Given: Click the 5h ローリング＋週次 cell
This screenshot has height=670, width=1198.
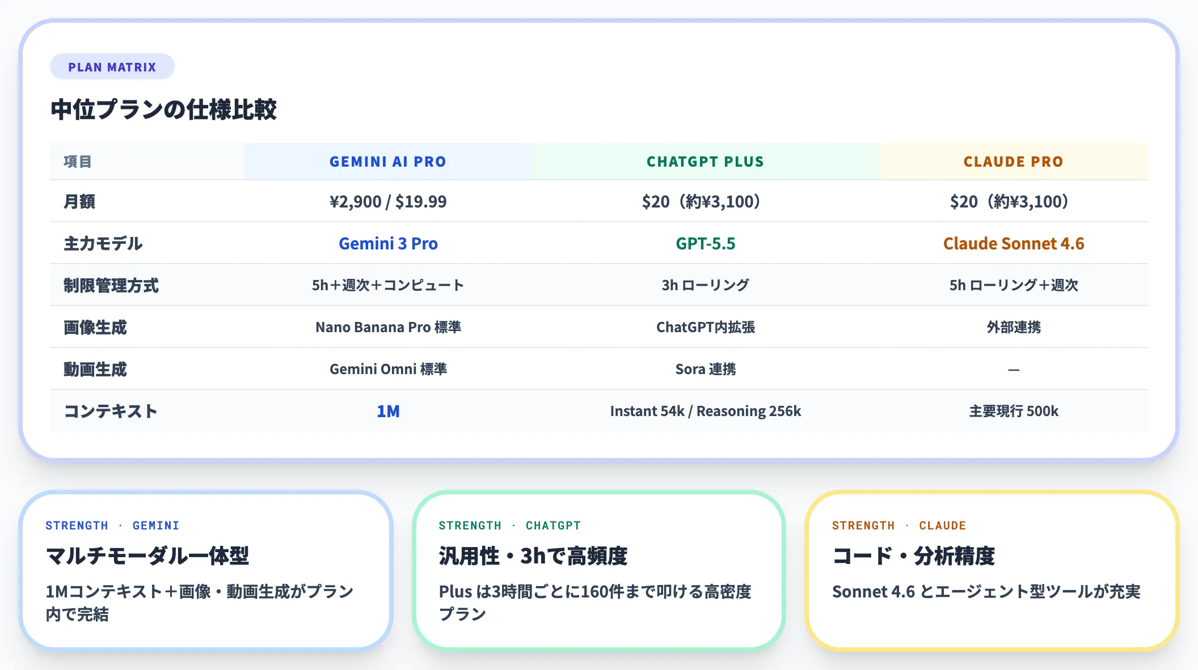Looking at the screenshot, I should [1013, 285].
